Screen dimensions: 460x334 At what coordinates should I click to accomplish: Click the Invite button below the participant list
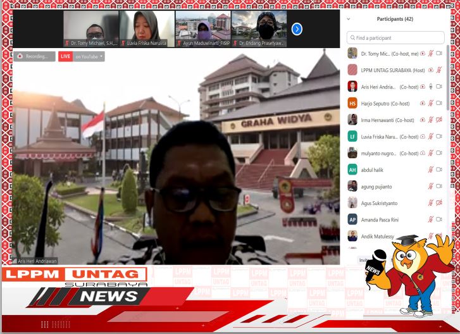(363, 260)
